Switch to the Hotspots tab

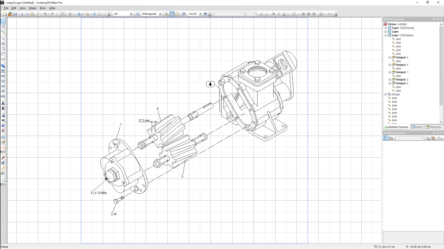pyautogui.click(x=433, y=127)
